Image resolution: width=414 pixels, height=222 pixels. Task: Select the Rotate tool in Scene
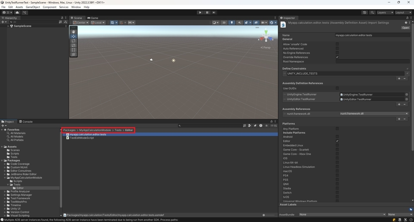73,41
